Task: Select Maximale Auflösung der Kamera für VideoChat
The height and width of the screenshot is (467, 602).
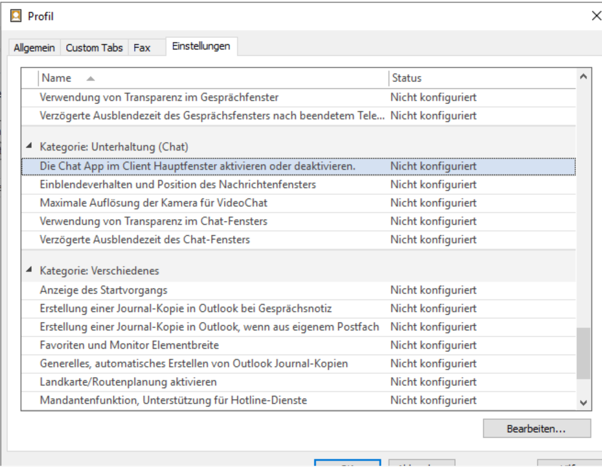Action: click(x=154, y=203)
